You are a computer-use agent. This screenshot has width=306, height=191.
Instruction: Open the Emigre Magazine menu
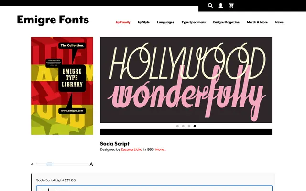(x=226, y=22)
